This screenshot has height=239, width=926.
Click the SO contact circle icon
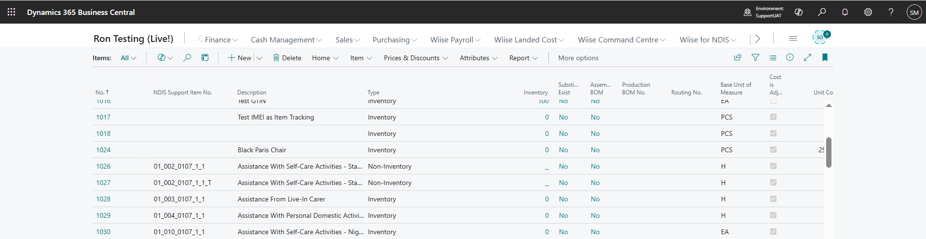pyautogui.click(x=820, y=37)
